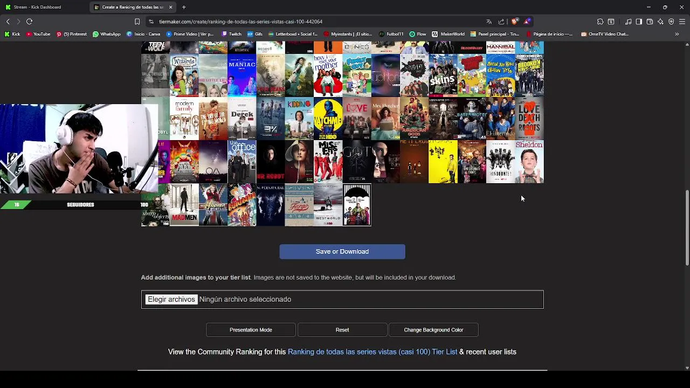690x388 pixels.
Task: Reload the tiermaker page
Action: coord(30,22)
